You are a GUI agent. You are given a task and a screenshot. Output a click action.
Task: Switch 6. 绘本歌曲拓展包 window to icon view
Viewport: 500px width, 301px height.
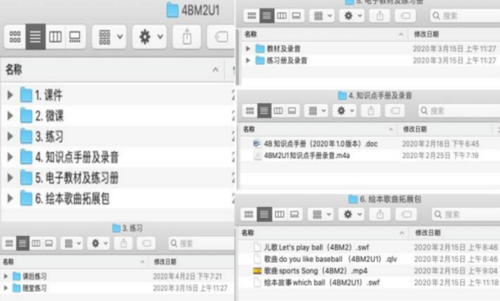[x=248, y=215]
